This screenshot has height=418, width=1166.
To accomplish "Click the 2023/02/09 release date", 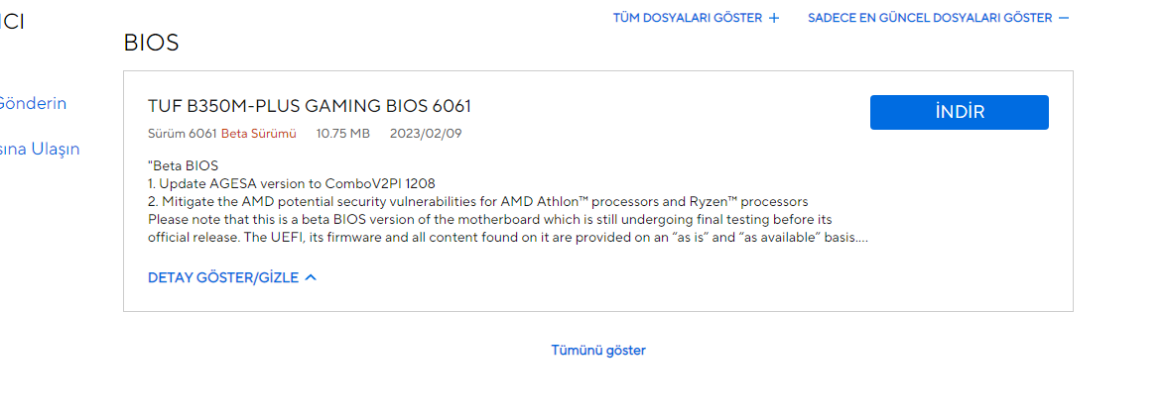I will 426,134.
